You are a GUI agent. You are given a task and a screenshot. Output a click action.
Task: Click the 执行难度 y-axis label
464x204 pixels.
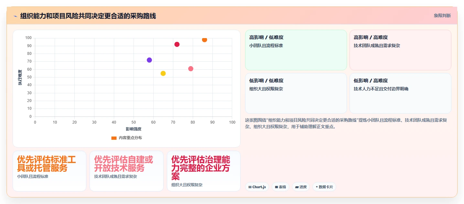click(x=20, y=77)
